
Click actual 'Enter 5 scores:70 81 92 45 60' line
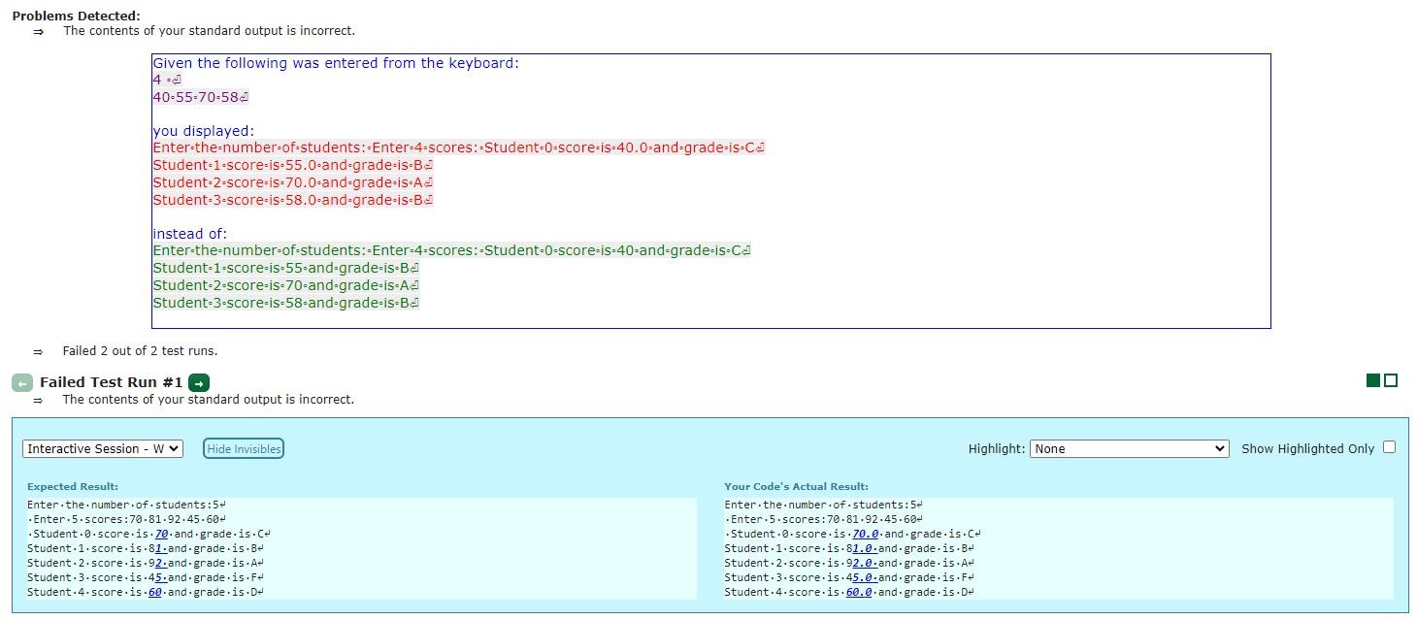click(x=823, y=519)
